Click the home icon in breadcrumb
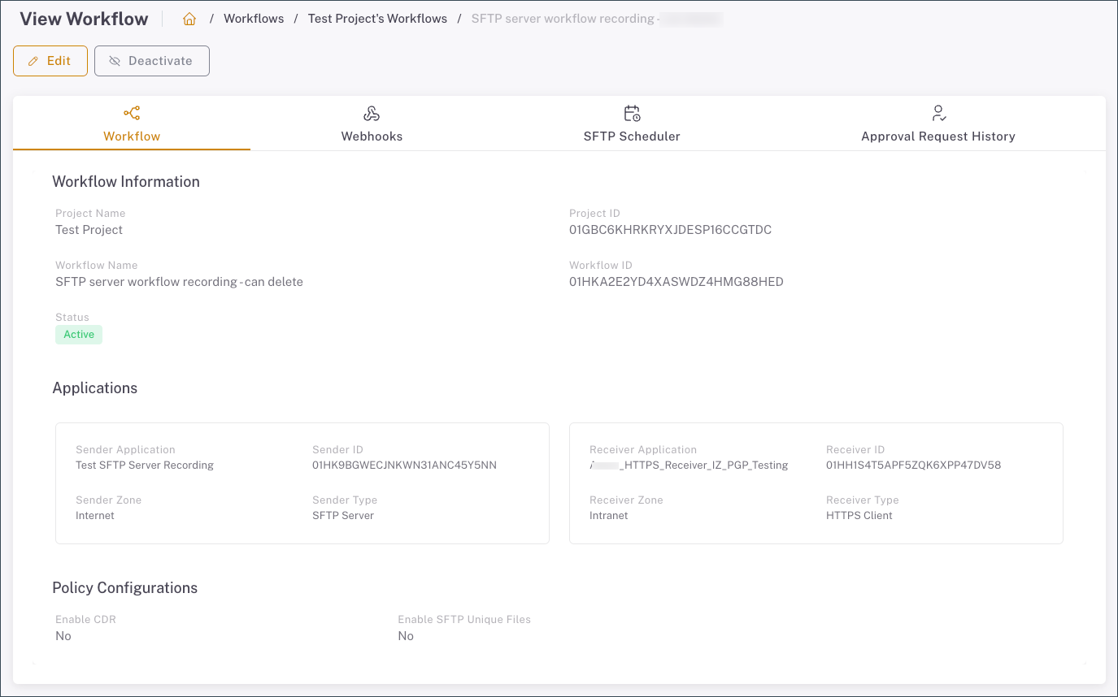This screenshot has height=697, width=1118. pyautogui.click(x=189, y=19)
